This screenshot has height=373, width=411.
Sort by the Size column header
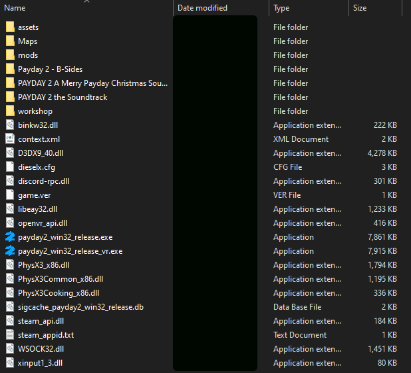360,8
